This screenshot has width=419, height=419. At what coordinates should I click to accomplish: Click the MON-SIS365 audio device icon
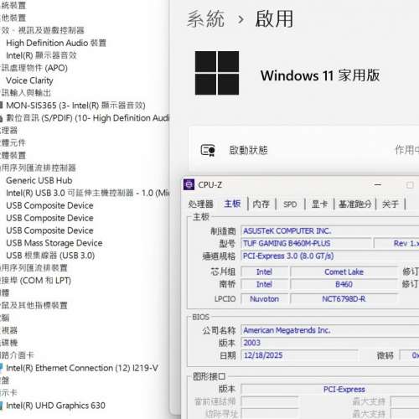[x=2, y=106]
